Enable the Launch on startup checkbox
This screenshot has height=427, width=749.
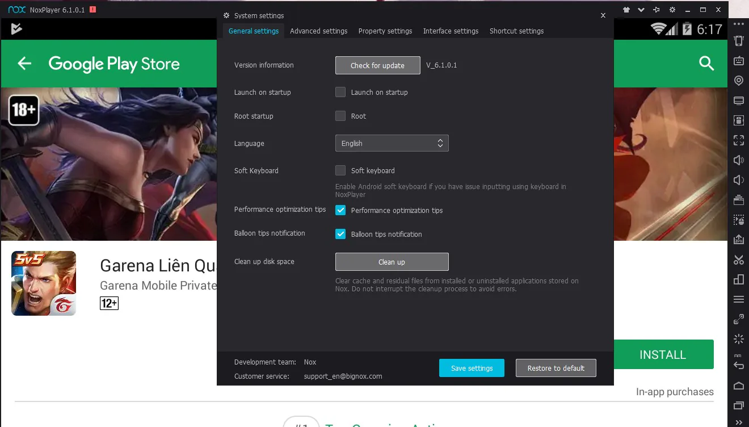point(340,92)
